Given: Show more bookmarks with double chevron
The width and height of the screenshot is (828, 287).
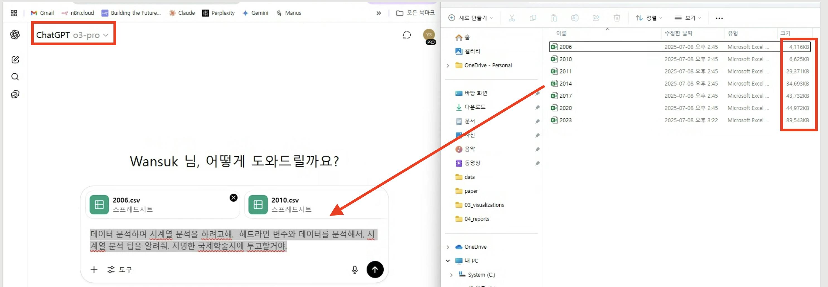Looking at the screenshot, I should click(379, 13).
